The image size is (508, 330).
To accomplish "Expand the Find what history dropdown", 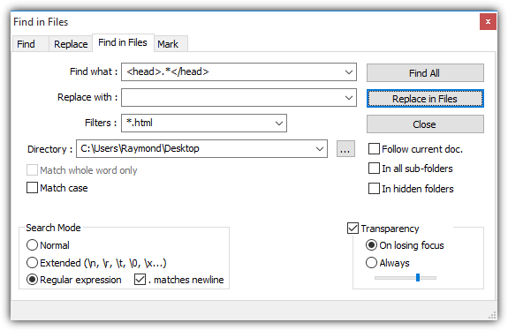I will point(349,71).
